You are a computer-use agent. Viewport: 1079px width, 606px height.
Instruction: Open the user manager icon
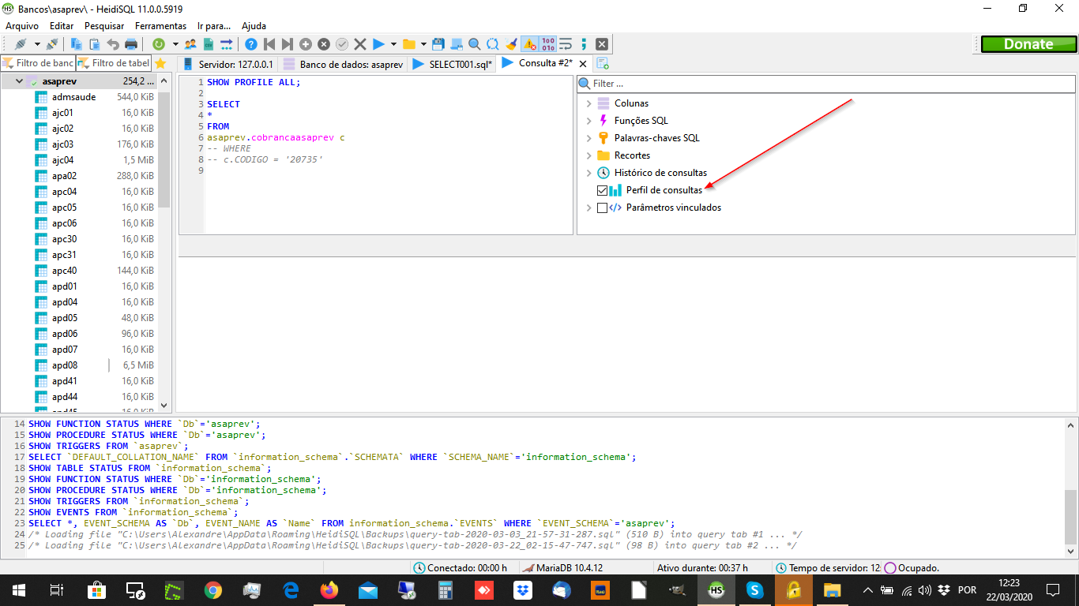click(190, 44)
